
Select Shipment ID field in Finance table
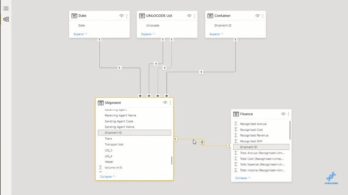pos(261,147)
